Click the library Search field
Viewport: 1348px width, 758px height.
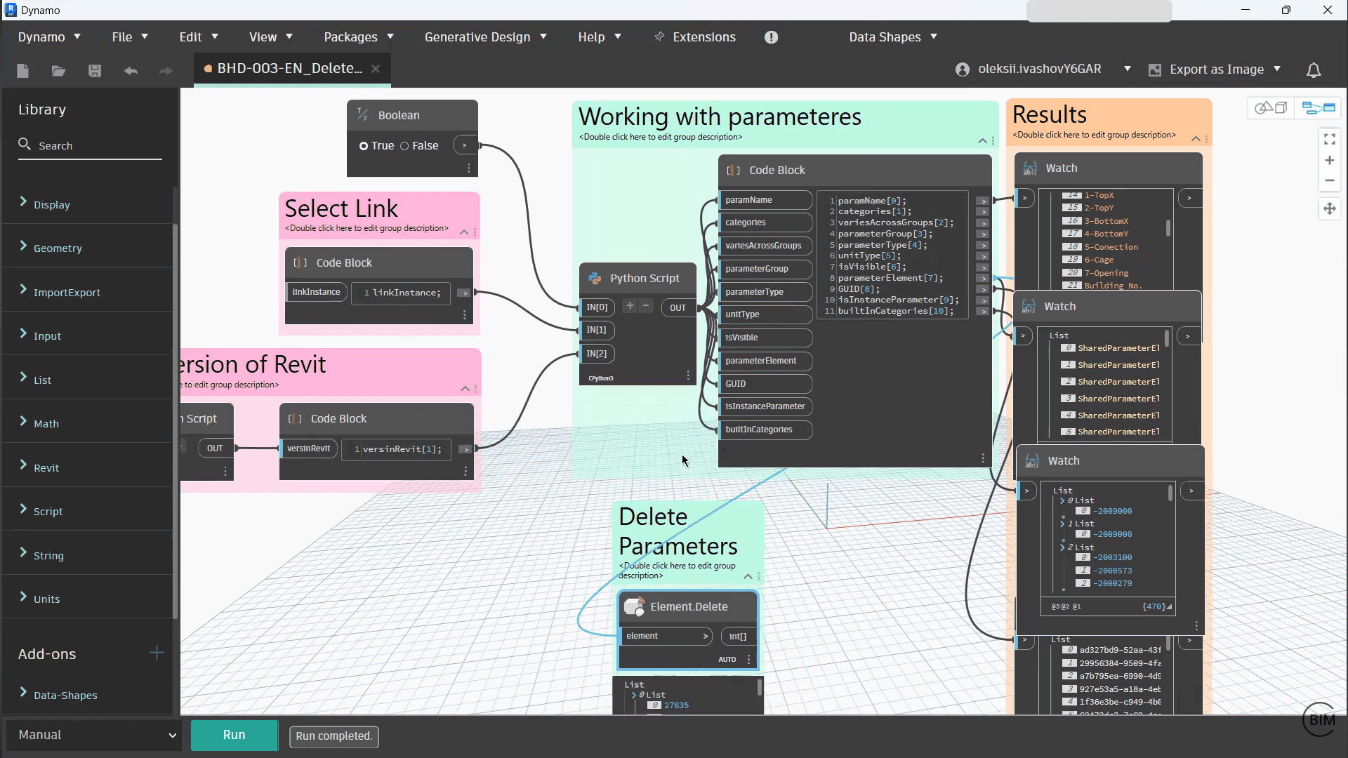90,145
